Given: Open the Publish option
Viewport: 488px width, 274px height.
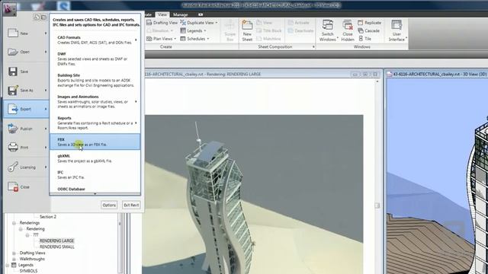Looking at the screenshot, I should point(27,129).
